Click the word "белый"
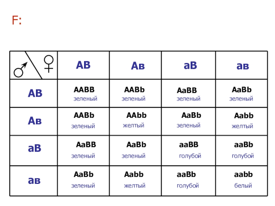 (243, 186)
